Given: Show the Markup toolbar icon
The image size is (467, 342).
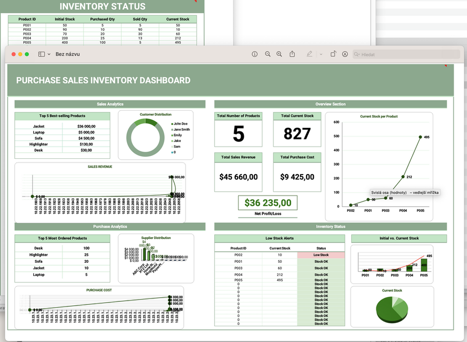Looking at the screenshot, I should [x=345, y=54].
